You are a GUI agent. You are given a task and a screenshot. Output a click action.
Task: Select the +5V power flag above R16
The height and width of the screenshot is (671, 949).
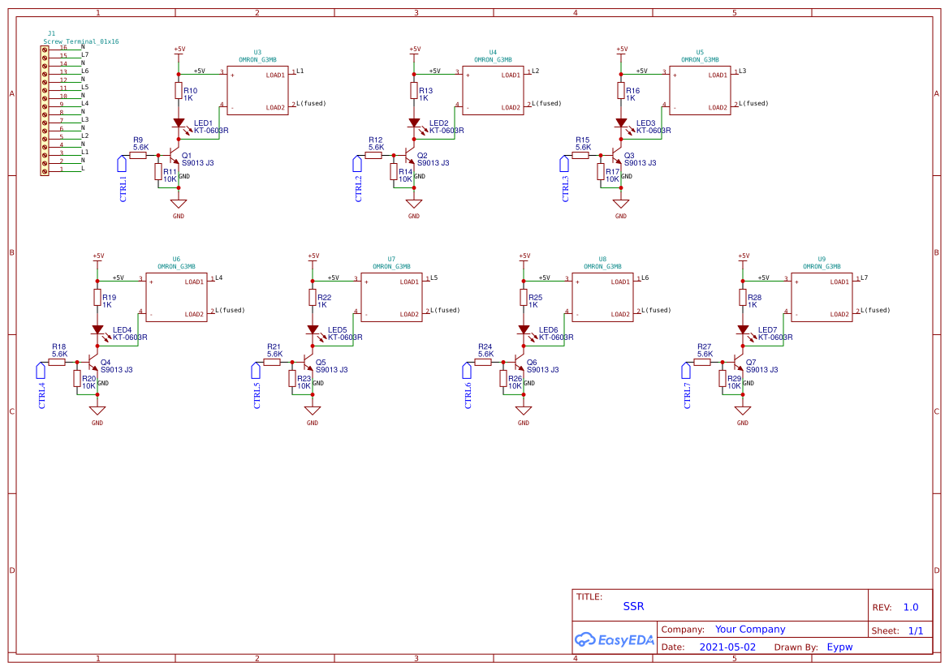tap(621, 50)
